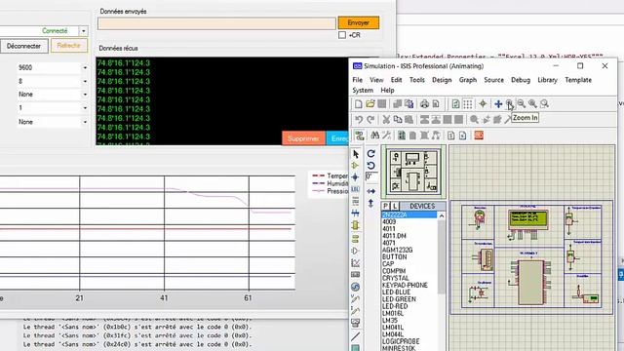Open the second None dropdown below stop bits

tap(85, 122)
